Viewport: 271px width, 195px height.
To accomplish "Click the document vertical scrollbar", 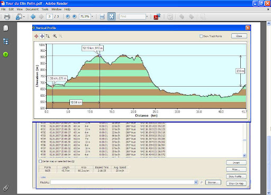I will tap(269, 108).
